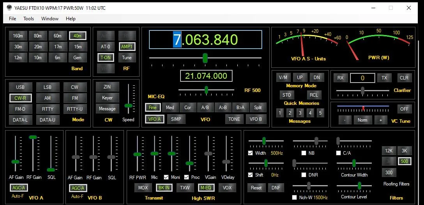This screenshot has height=205, width=424.
Task: Click the VC Tune Norm button
Action: coord(362,120)
